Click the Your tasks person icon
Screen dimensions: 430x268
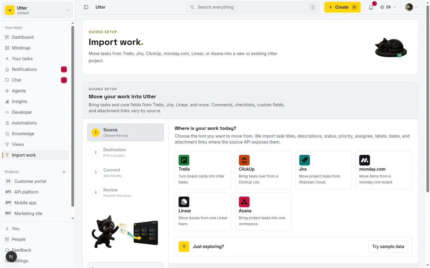(x=7, y=59)
